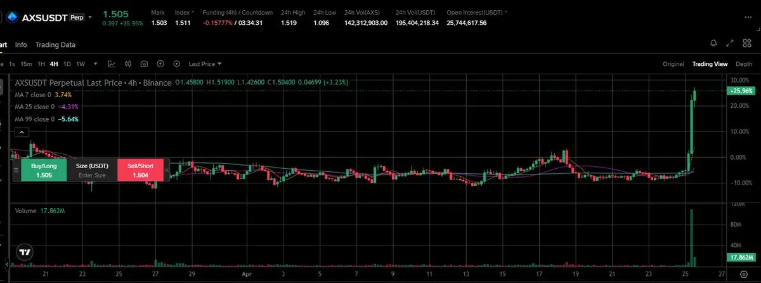Viewport: 761px width, 283px height.
Task: Open the Last Price dropdown
Action: 205,63
